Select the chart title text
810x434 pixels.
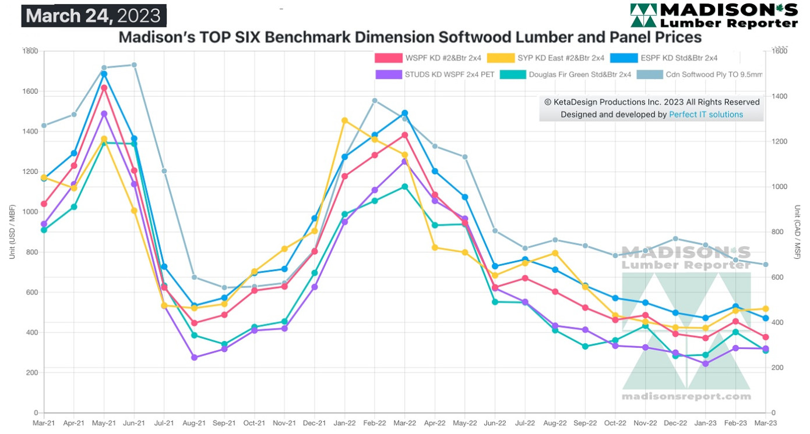tap(410, 37)
